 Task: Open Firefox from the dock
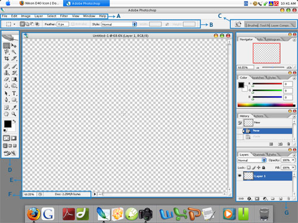pyautogui.click(x=33, y=214)
